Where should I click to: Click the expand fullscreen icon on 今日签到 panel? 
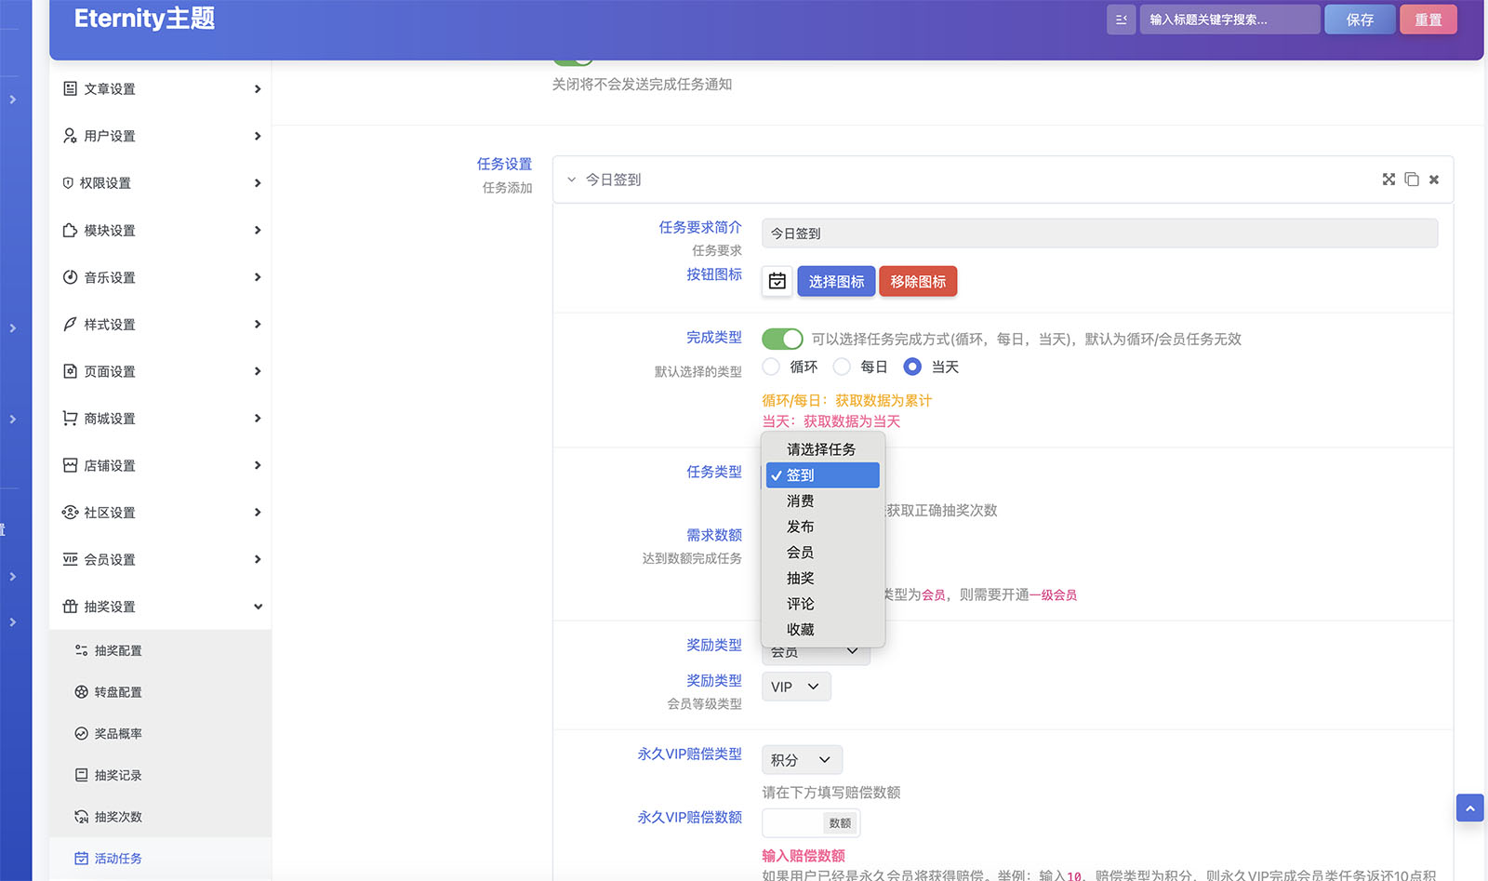[1388, 180]
